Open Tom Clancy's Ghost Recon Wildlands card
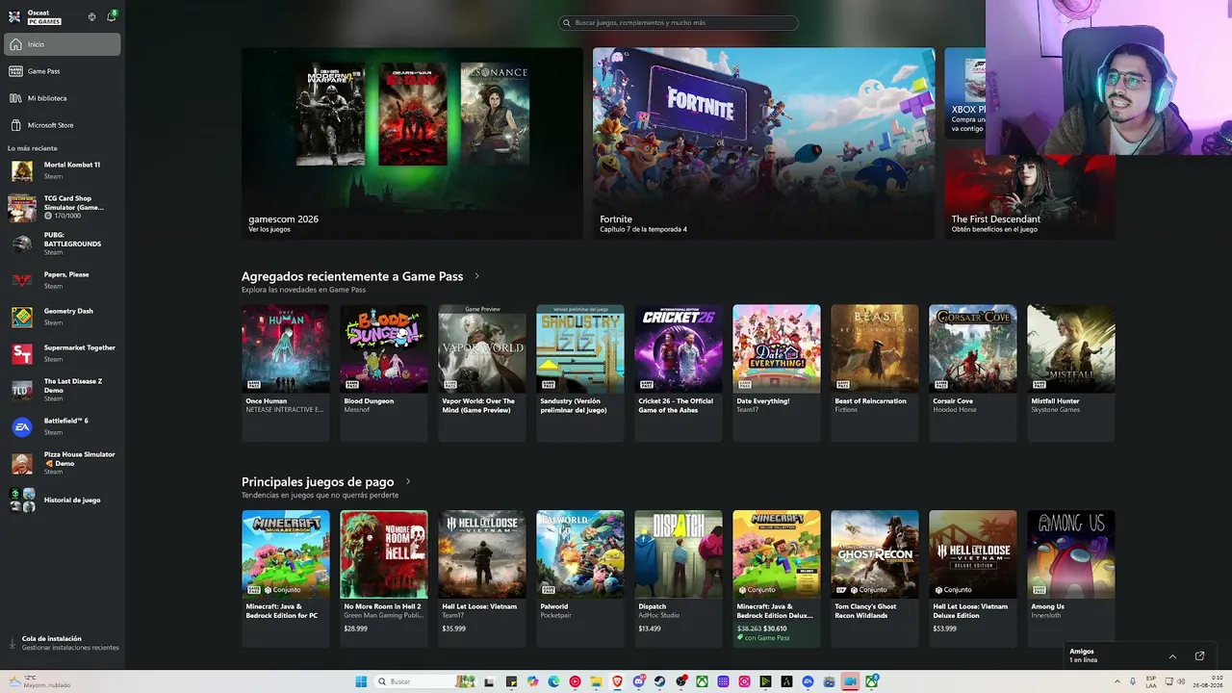This screenshot has width=1232, height=693. click(875, 578)
